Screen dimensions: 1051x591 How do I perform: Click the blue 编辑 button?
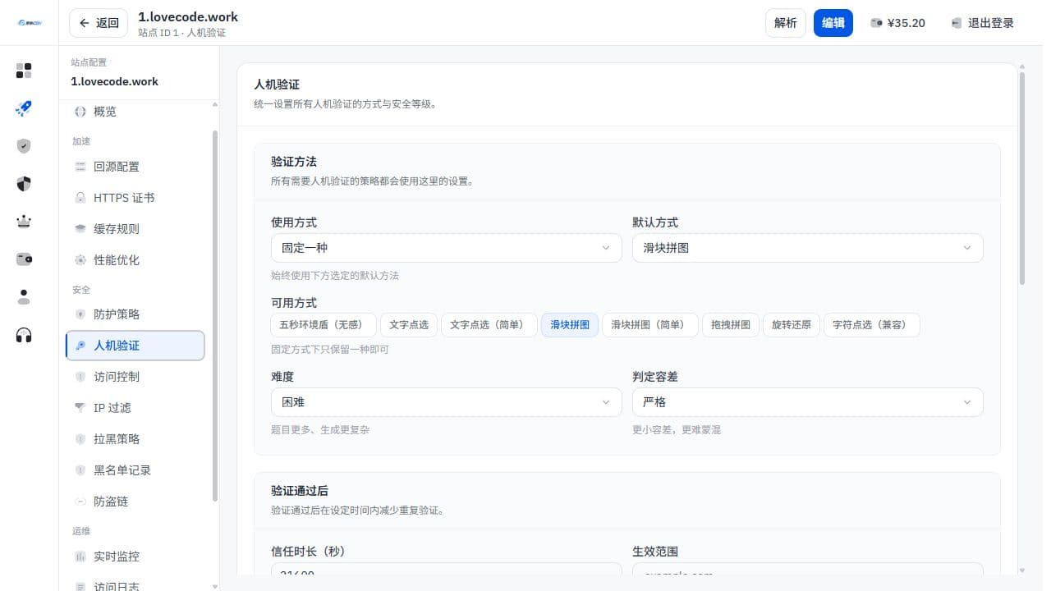click(833, 23)
